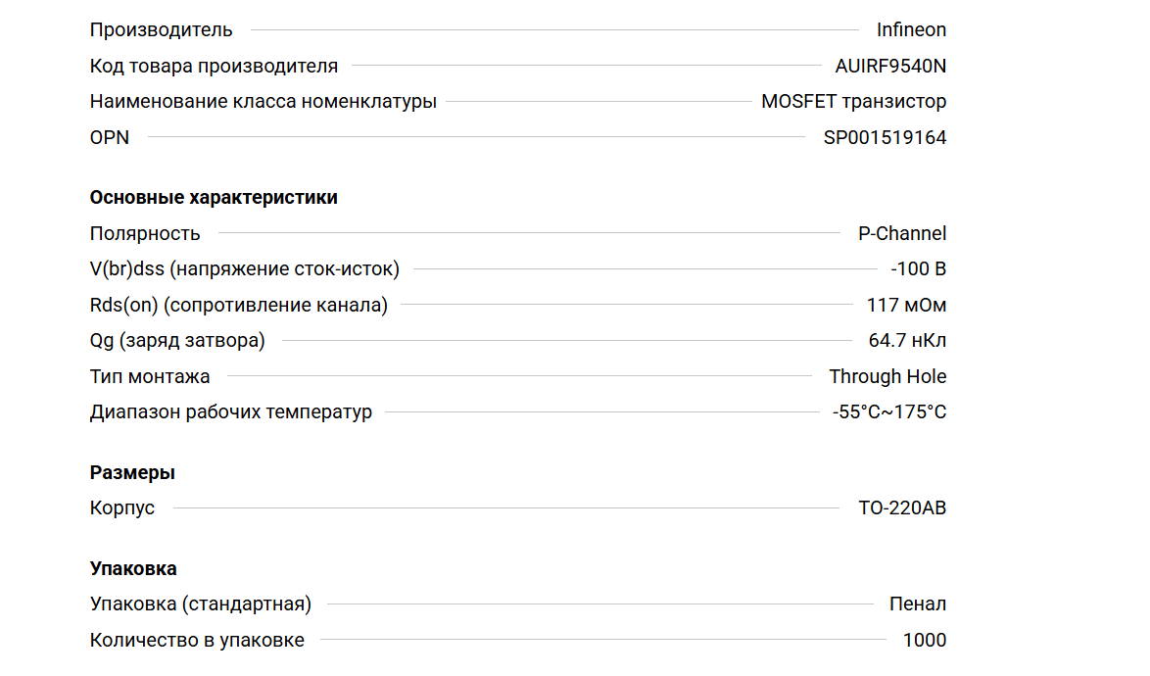Viewport: 1150px width, 676px height.
Task: Click the P-Channel polarity value
Action: click(x=902, y=233)
